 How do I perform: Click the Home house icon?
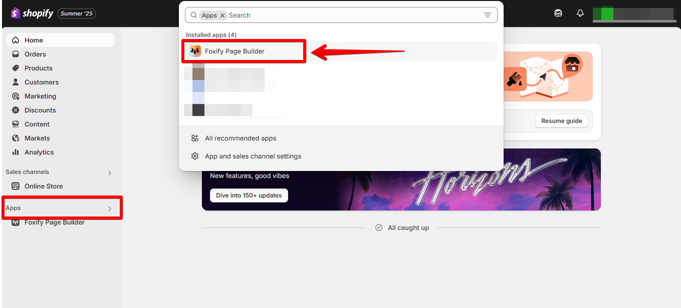point(16,40)
